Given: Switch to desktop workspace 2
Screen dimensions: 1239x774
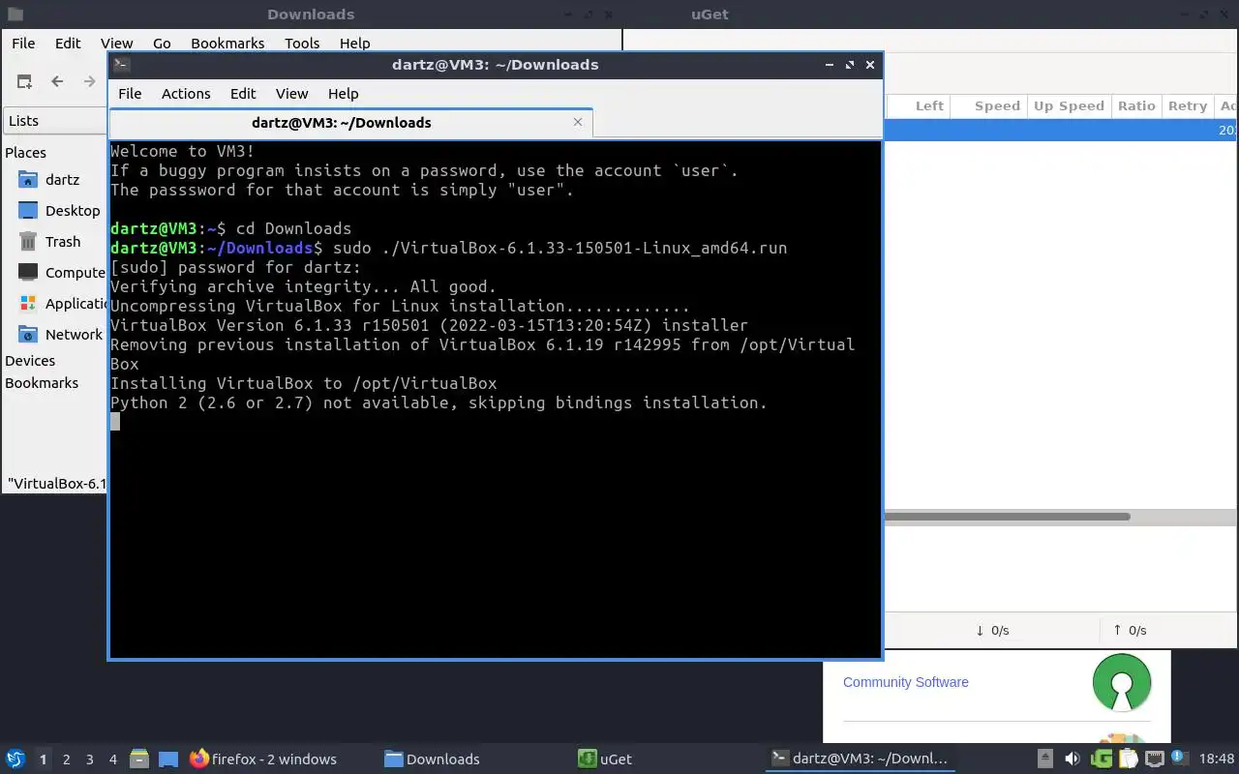Looking at the screenshot, I should (66, 759).
